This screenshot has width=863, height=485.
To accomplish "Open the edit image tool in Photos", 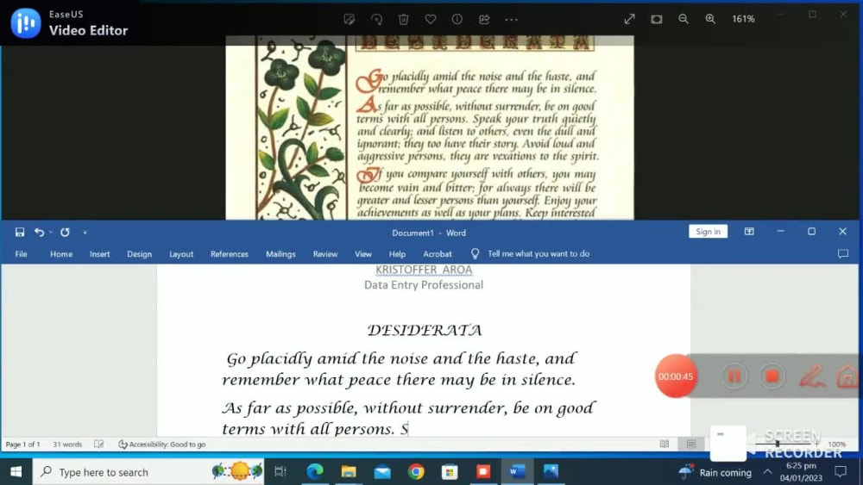I will 350,19.
